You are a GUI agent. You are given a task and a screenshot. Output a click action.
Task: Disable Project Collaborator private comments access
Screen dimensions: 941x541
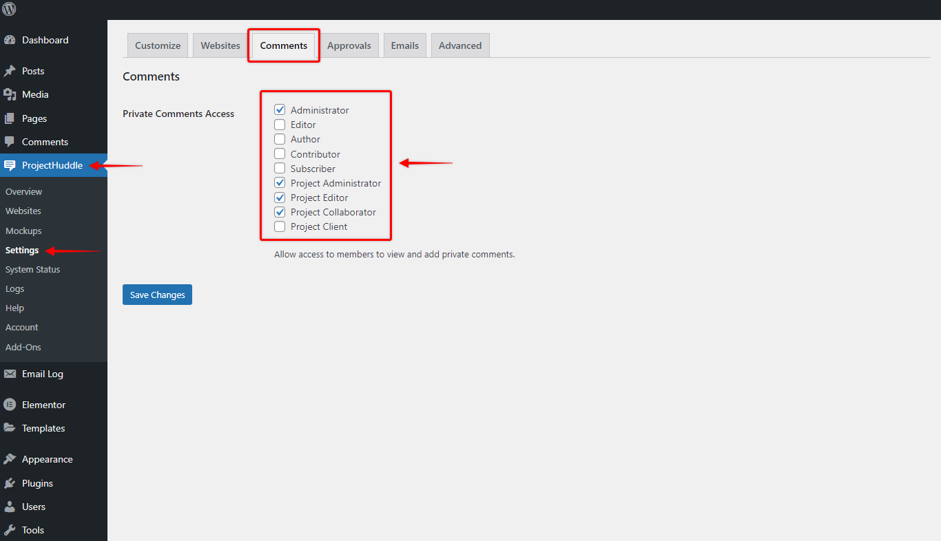280,212
